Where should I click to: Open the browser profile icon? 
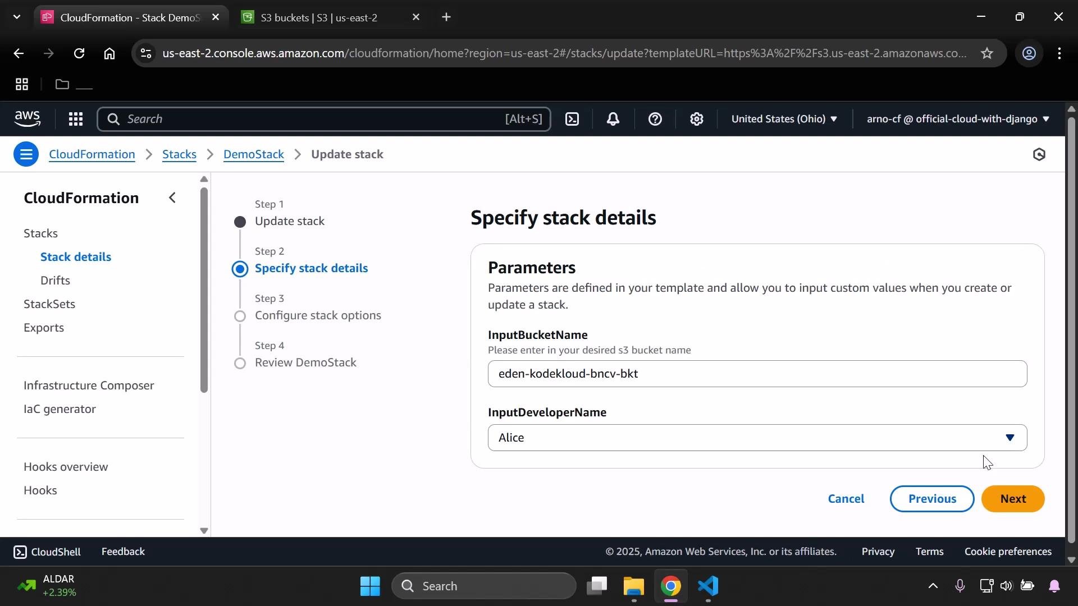1029,53
